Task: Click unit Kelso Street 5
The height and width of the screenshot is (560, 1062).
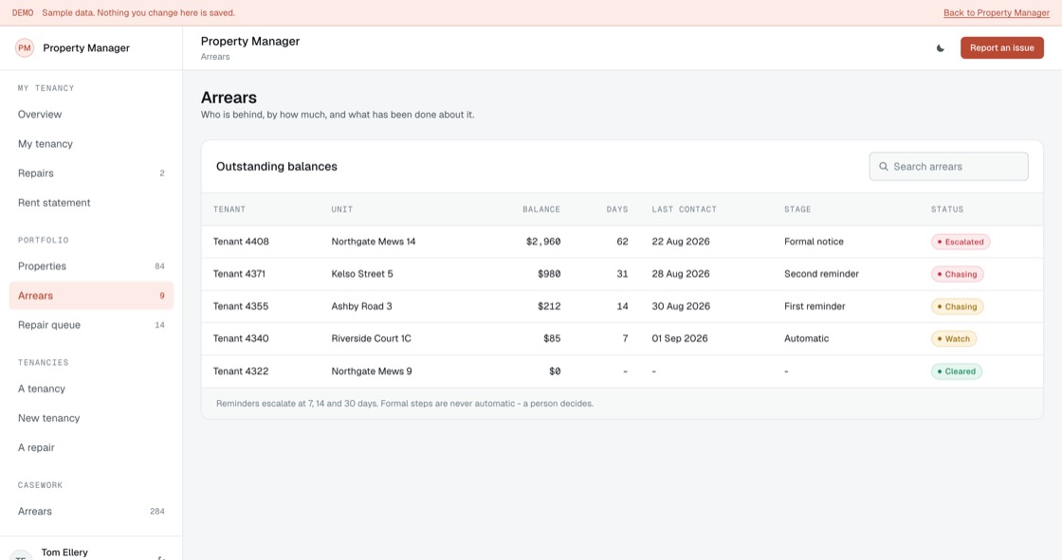Action: [362, 274]
